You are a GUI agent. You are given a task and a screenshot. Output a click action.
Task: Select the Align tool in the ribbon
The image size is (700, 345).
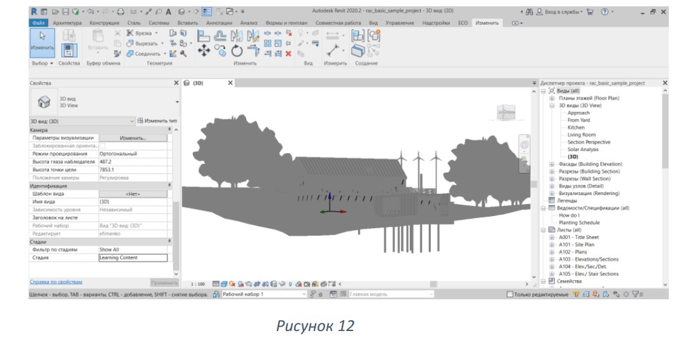click(204, 36)
